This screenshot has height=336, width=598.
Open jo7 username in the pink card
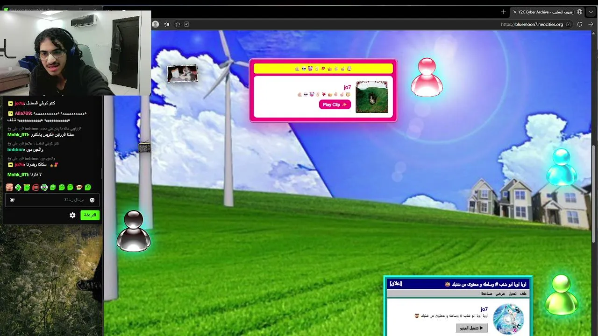[x=347, y=87]
